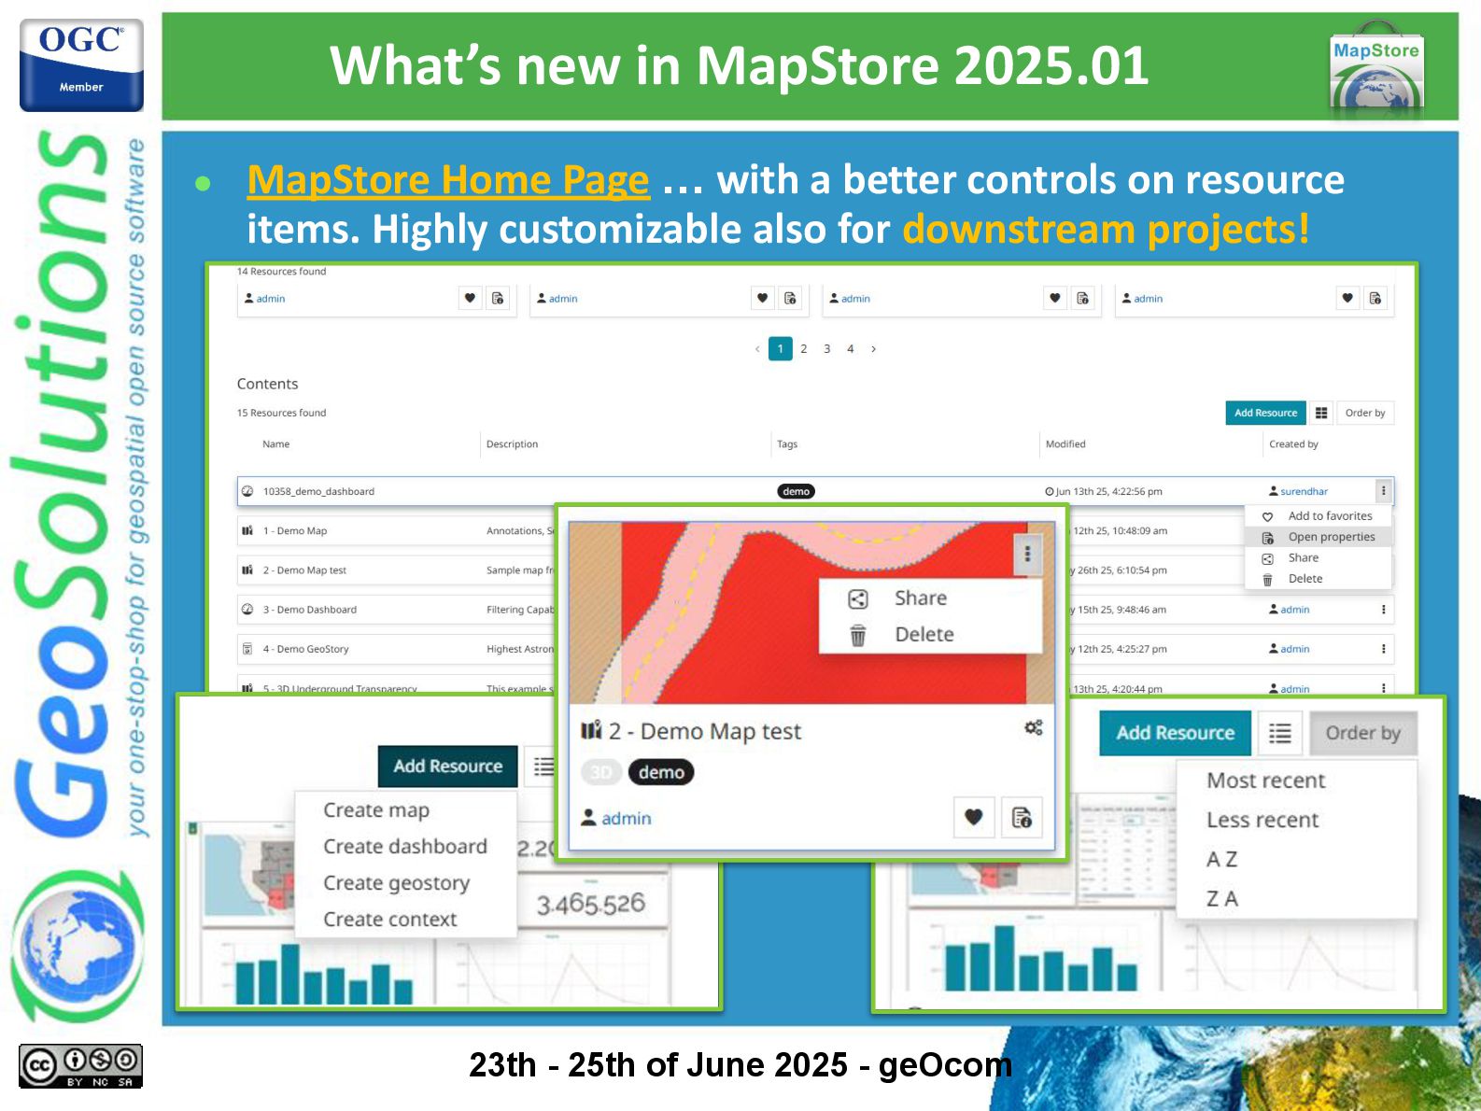Viewport: 1481px width, 1111px height.
Task: Click the Created by column header
Action: [x=1293, y=444]
